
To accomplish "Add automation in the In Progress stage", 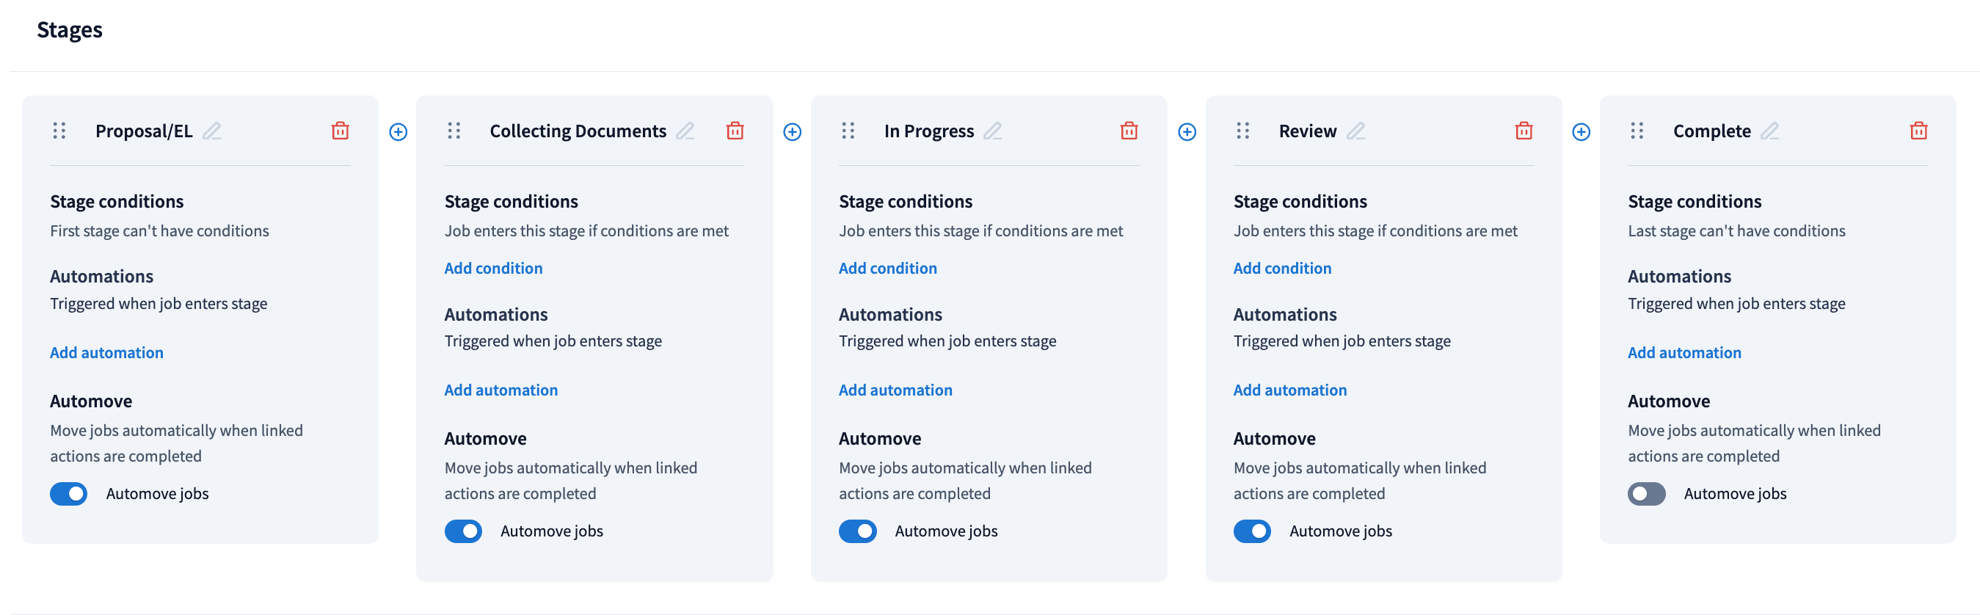I will pyautogui.click(x=895, y=390).
